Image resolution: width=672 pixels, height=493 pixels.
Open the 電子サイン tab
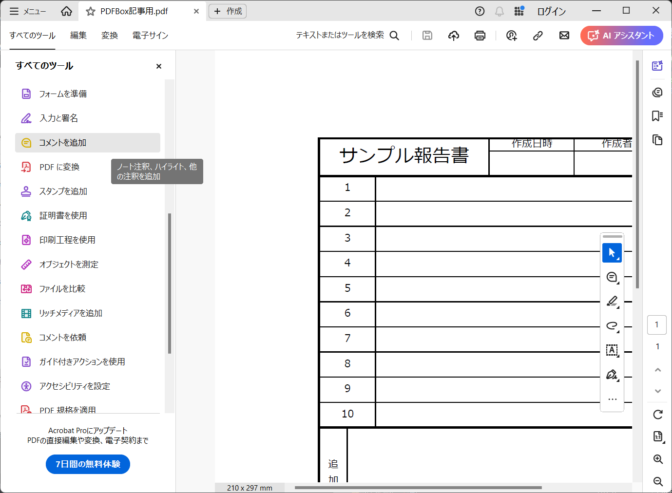coord(150,36)
